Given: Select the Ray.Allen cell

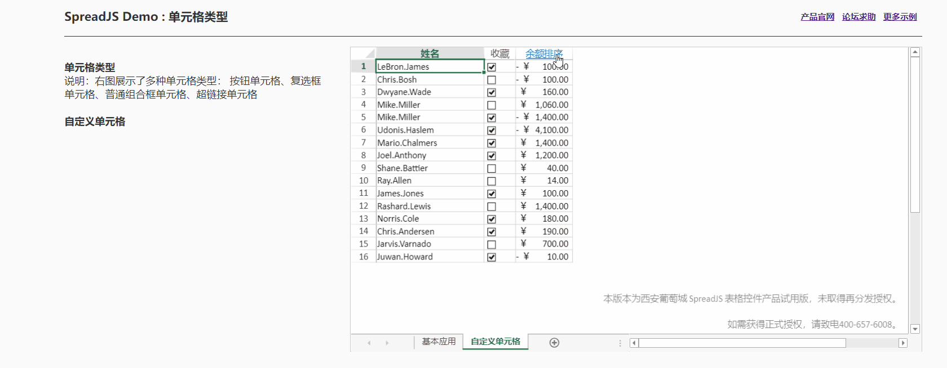Looking at the screenshot, I should (430, 181).
